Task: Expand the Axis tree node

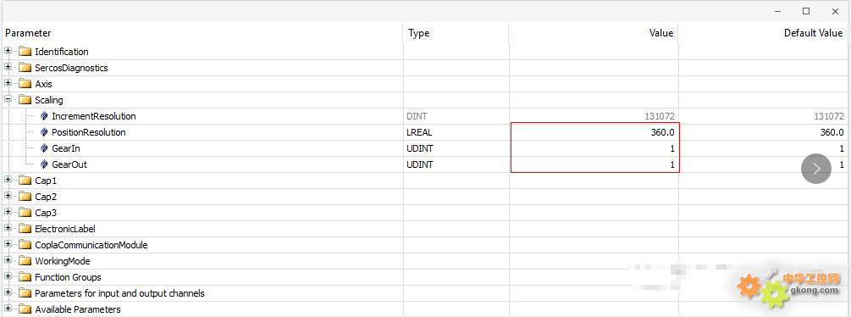Action: pyautogui.click(x=8, y=84)
